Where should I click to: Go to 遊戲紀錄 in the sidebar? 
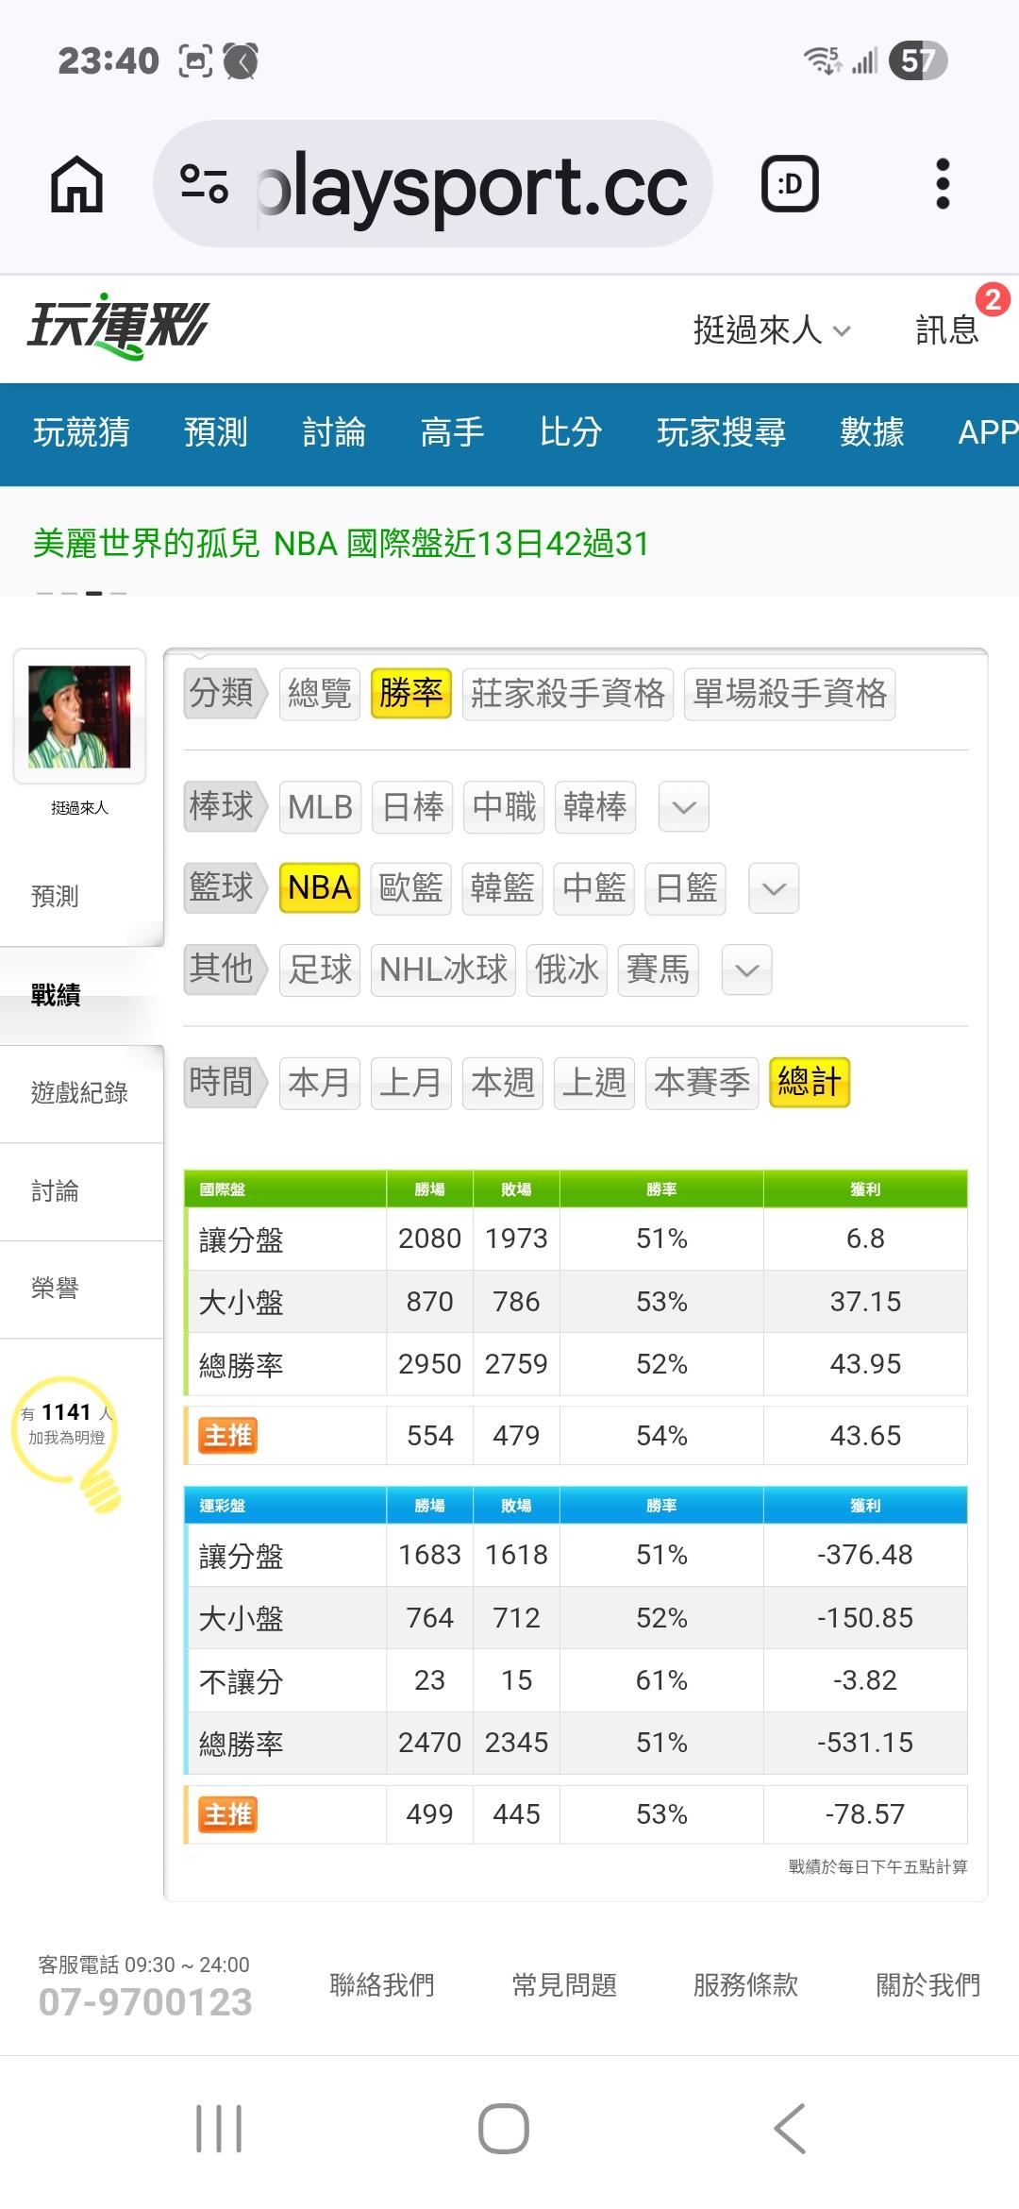[x=79, y=1093]
